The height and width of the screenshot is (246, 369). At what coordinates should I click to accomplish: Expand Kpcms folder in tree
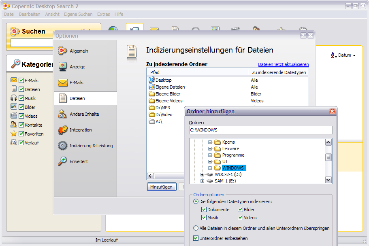pos(210,142)
